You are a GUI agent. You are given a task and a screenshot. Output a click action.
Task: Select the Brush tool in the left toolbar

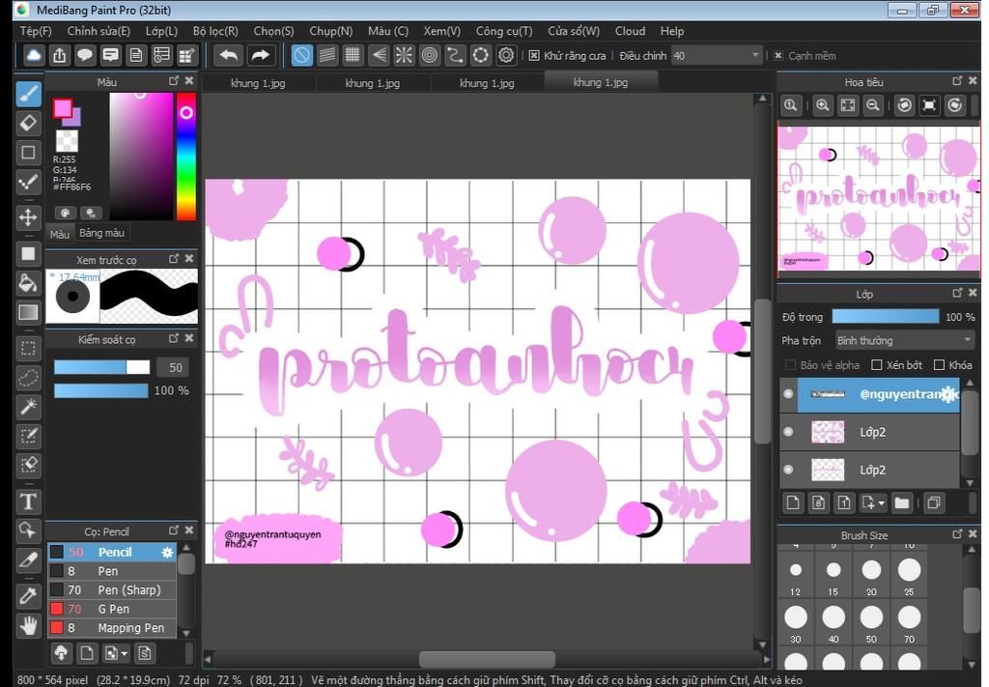point(28,94)
